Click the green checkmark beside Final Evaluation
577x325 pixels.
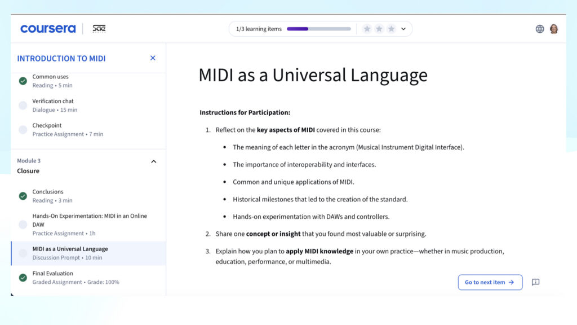click(x=23, y=277)
